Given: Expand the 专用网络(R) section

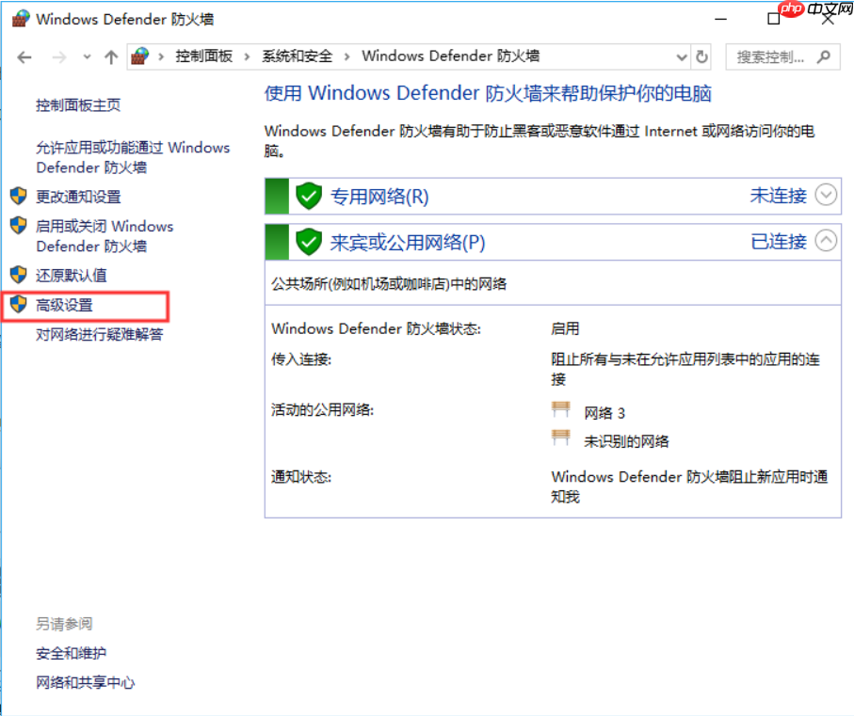Looking at the screenshot, I should click(826, 196).
